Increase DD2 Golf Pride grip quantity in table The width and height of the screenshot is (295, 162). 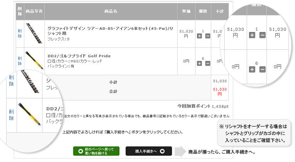199,63
